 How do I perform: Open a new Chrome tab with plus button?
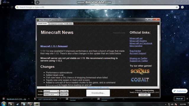tap(38, 2)
